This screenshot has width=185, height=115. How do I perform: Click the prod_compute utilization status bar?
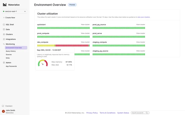tap(63, 37)
